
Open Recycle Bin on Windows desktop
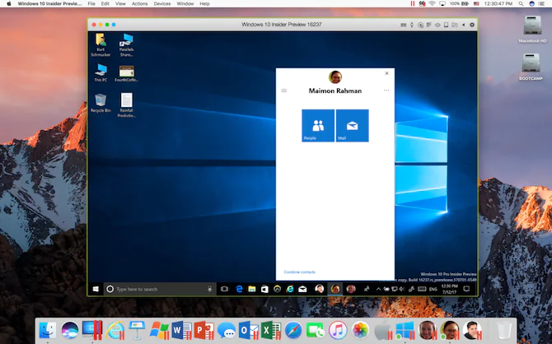[x=101, y=102]
